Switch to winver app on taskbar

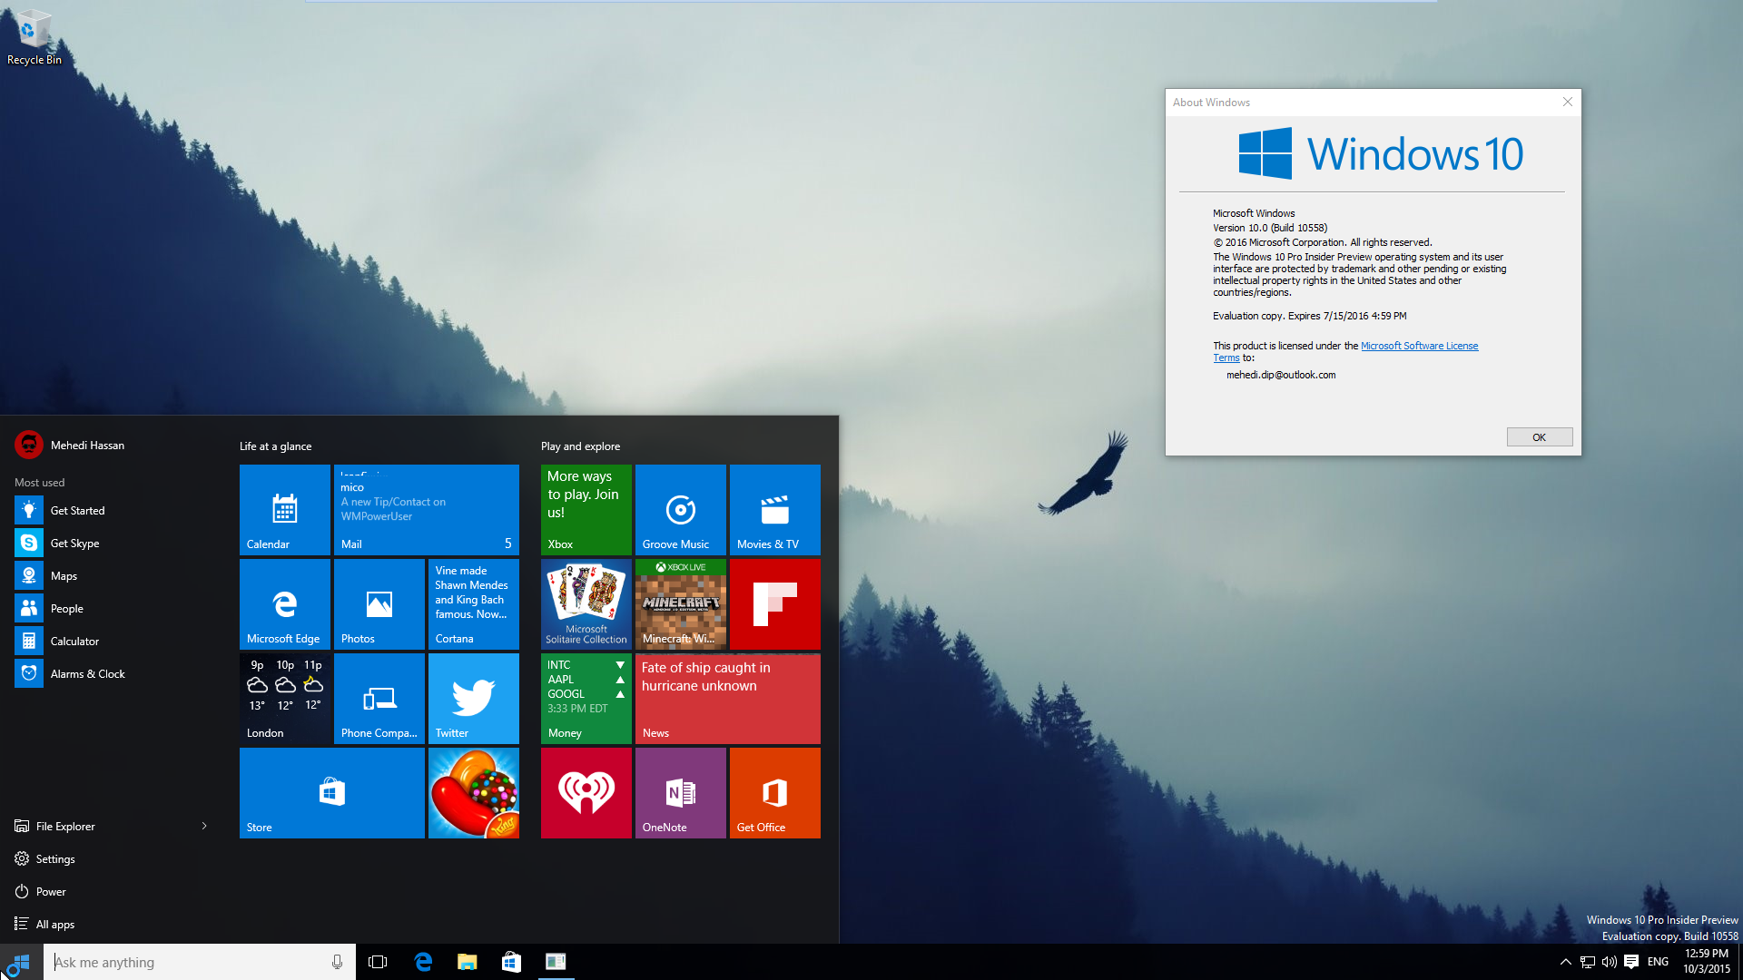556,962
